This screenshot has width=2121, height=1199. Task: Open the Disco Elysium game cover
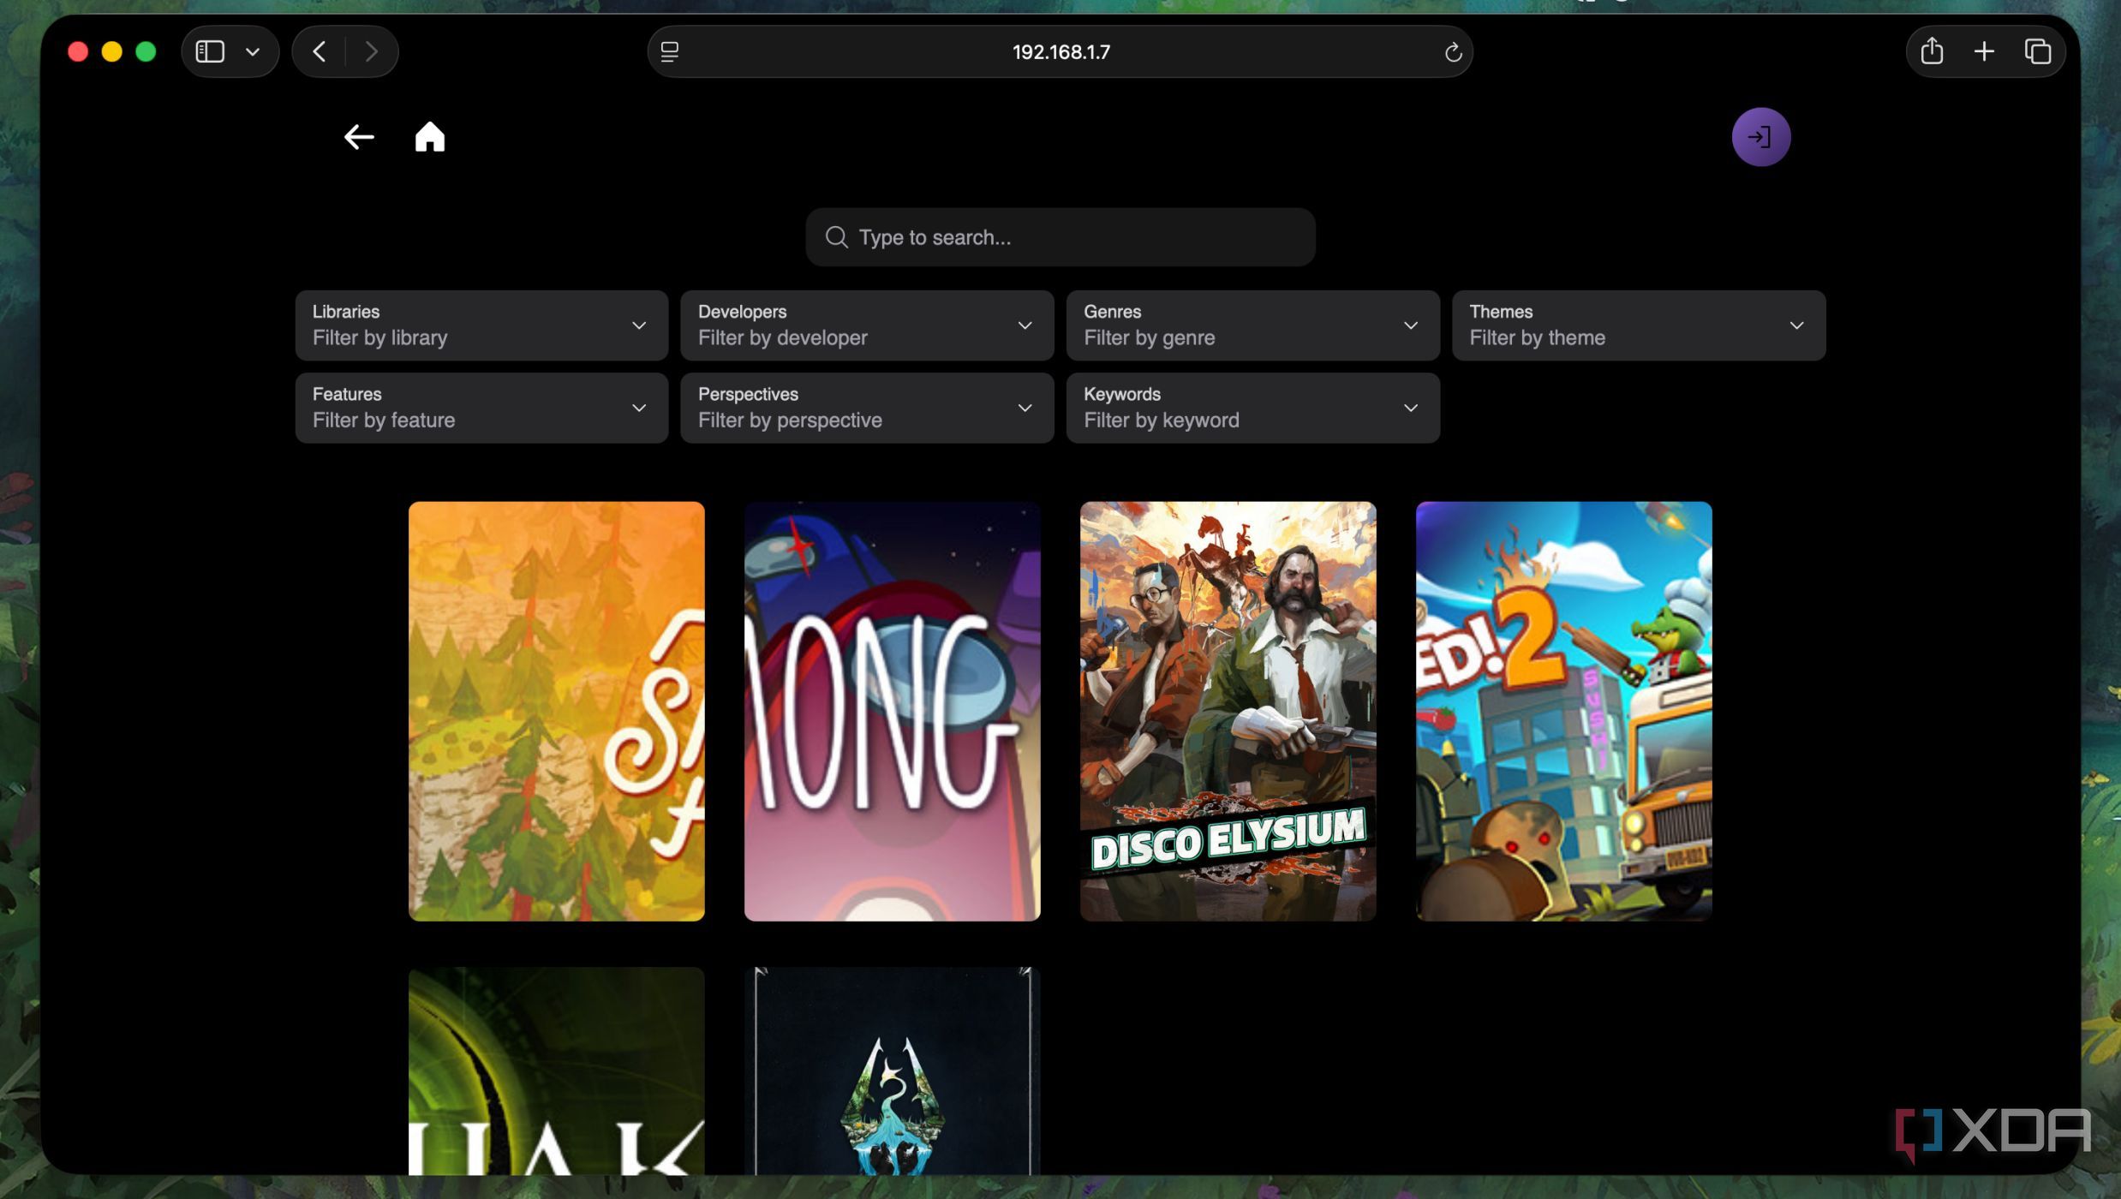pos(1228,711)
